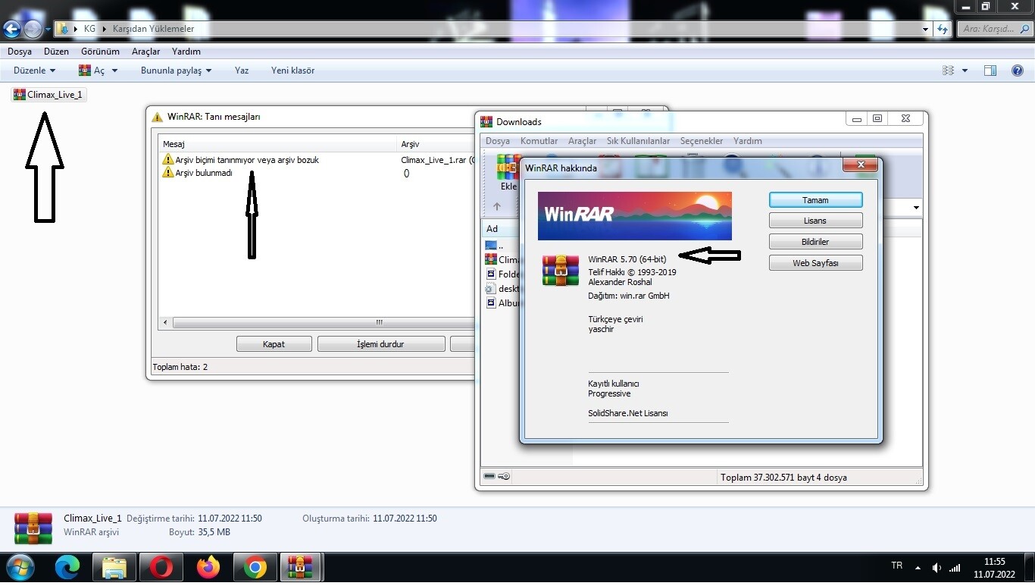The height and width of the screenshot is (586, 1035).
Task: Open Chrome from the taskbar
Action: (255, 567)
